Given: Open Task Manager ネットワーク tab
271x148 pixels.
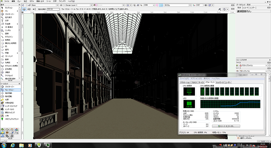Looking at the screenshot, I should pyautogui.click(x=220, y=83).
